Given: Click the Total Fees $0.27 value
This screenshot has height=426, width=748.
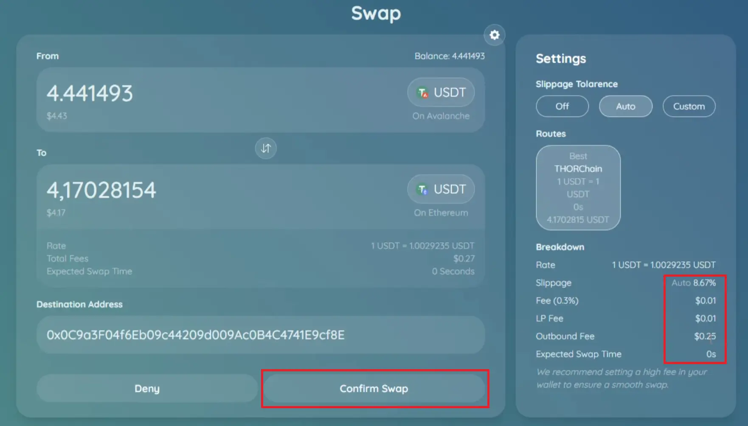Looking at the screenshot, I should coord(464,258).
